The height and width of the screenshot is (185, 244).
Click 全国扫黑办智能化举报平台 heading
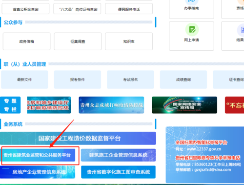(201, 143)
